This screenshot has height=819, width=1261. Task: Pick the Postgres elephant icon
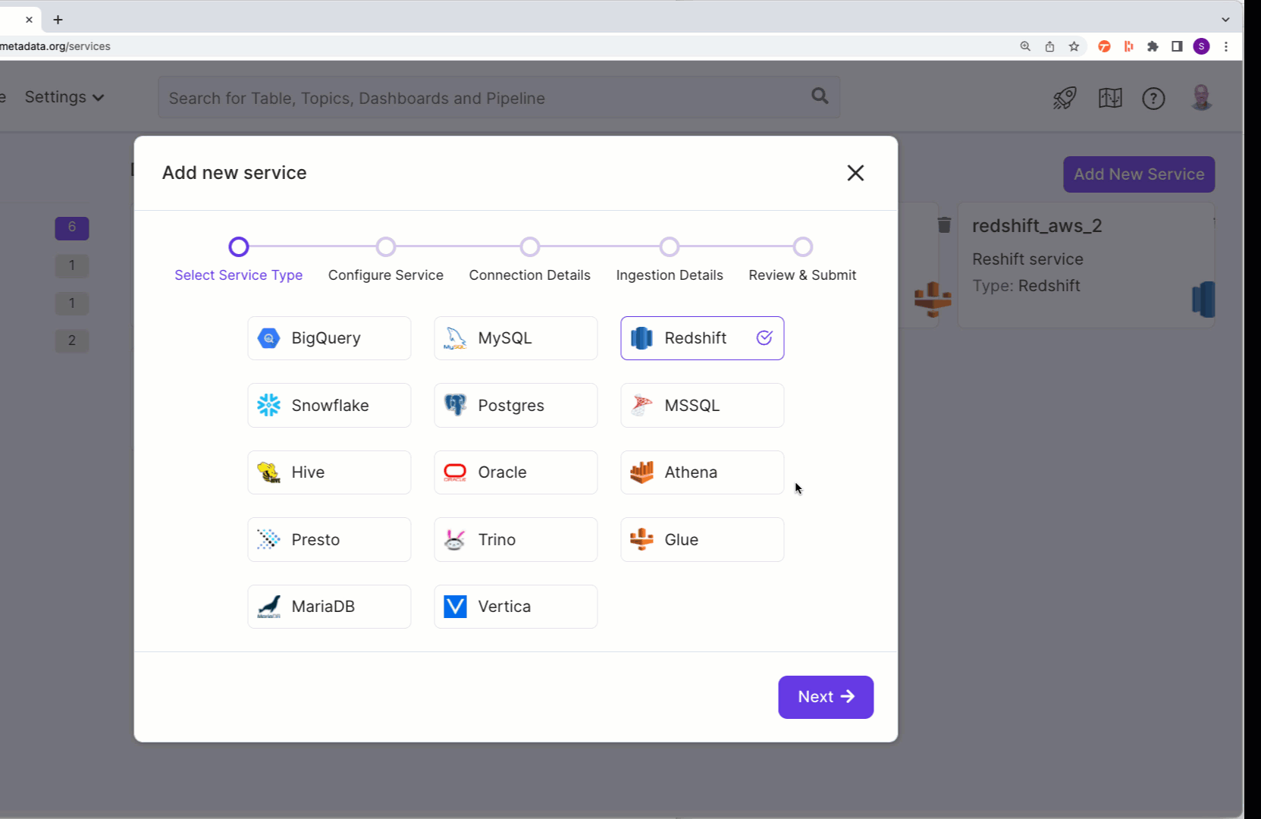(x=455, y=405)
